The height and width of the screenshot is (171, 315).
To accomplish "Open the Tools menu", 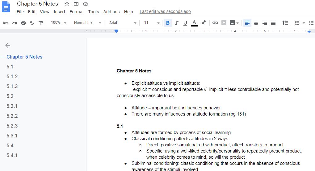I will pyautogui.click(x=93, y=12).
